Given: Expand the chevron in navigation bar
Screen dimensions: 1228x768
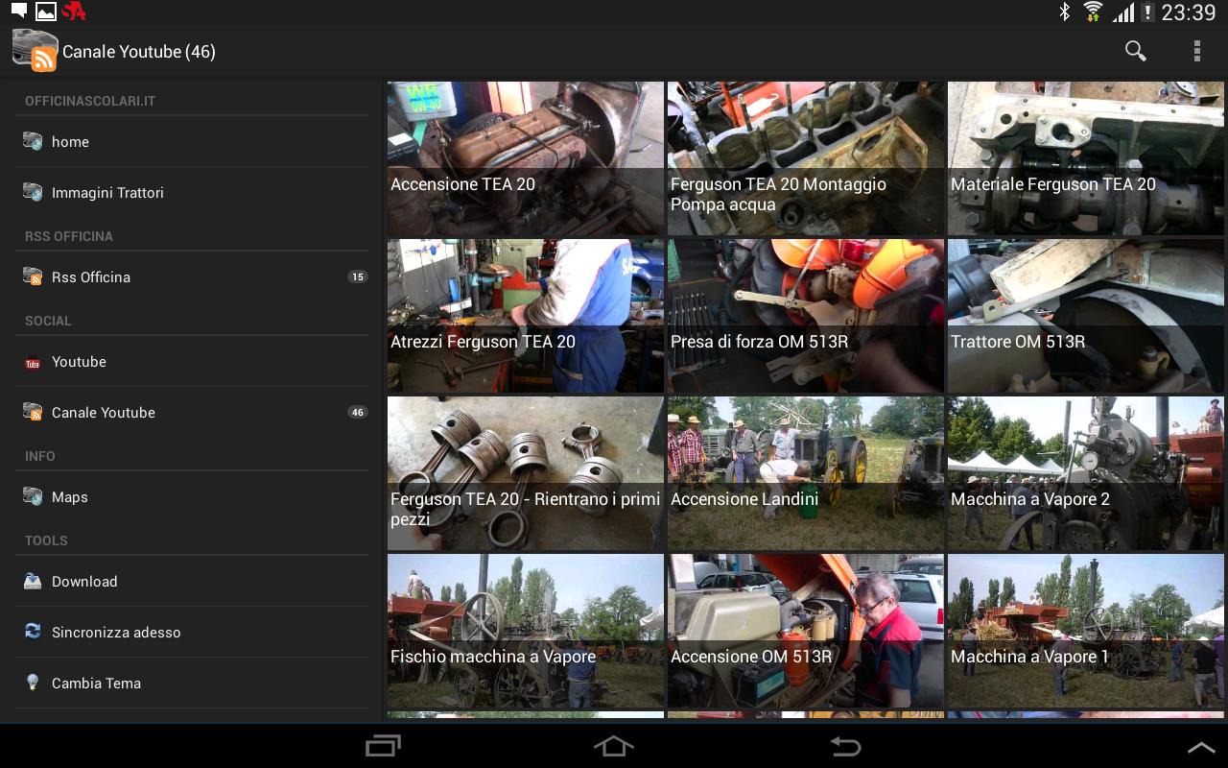Looking at the screenshot, I should 1201,747.
